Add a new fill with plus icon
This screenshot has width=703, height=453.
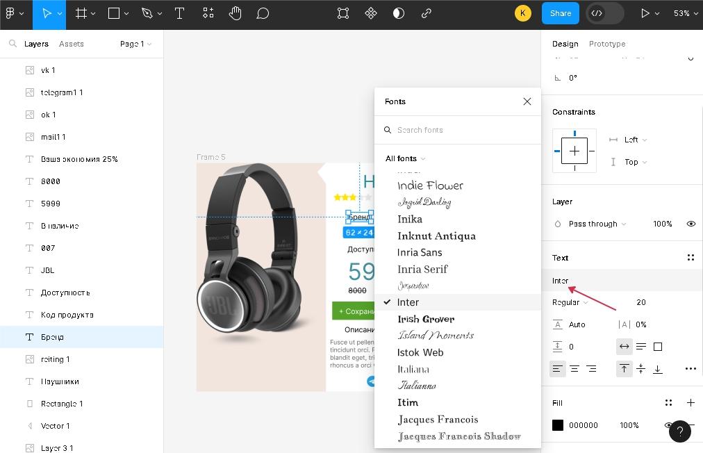[x=690, y=403]
